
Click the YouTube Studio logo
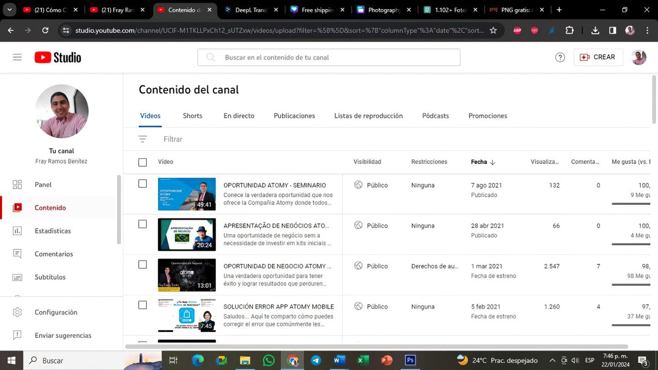(58, 57)
